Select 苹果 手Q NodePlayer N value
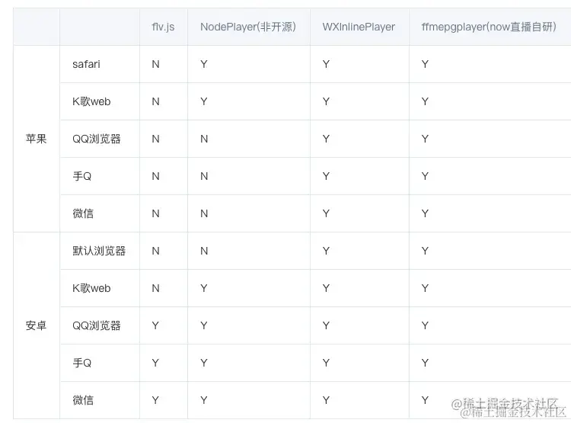The width and height of the screenshot is (571, 423). [204, 176]
